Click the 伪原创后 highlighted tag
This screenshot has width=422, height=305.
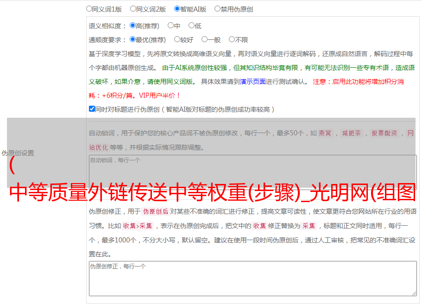[x=156, y=211]
